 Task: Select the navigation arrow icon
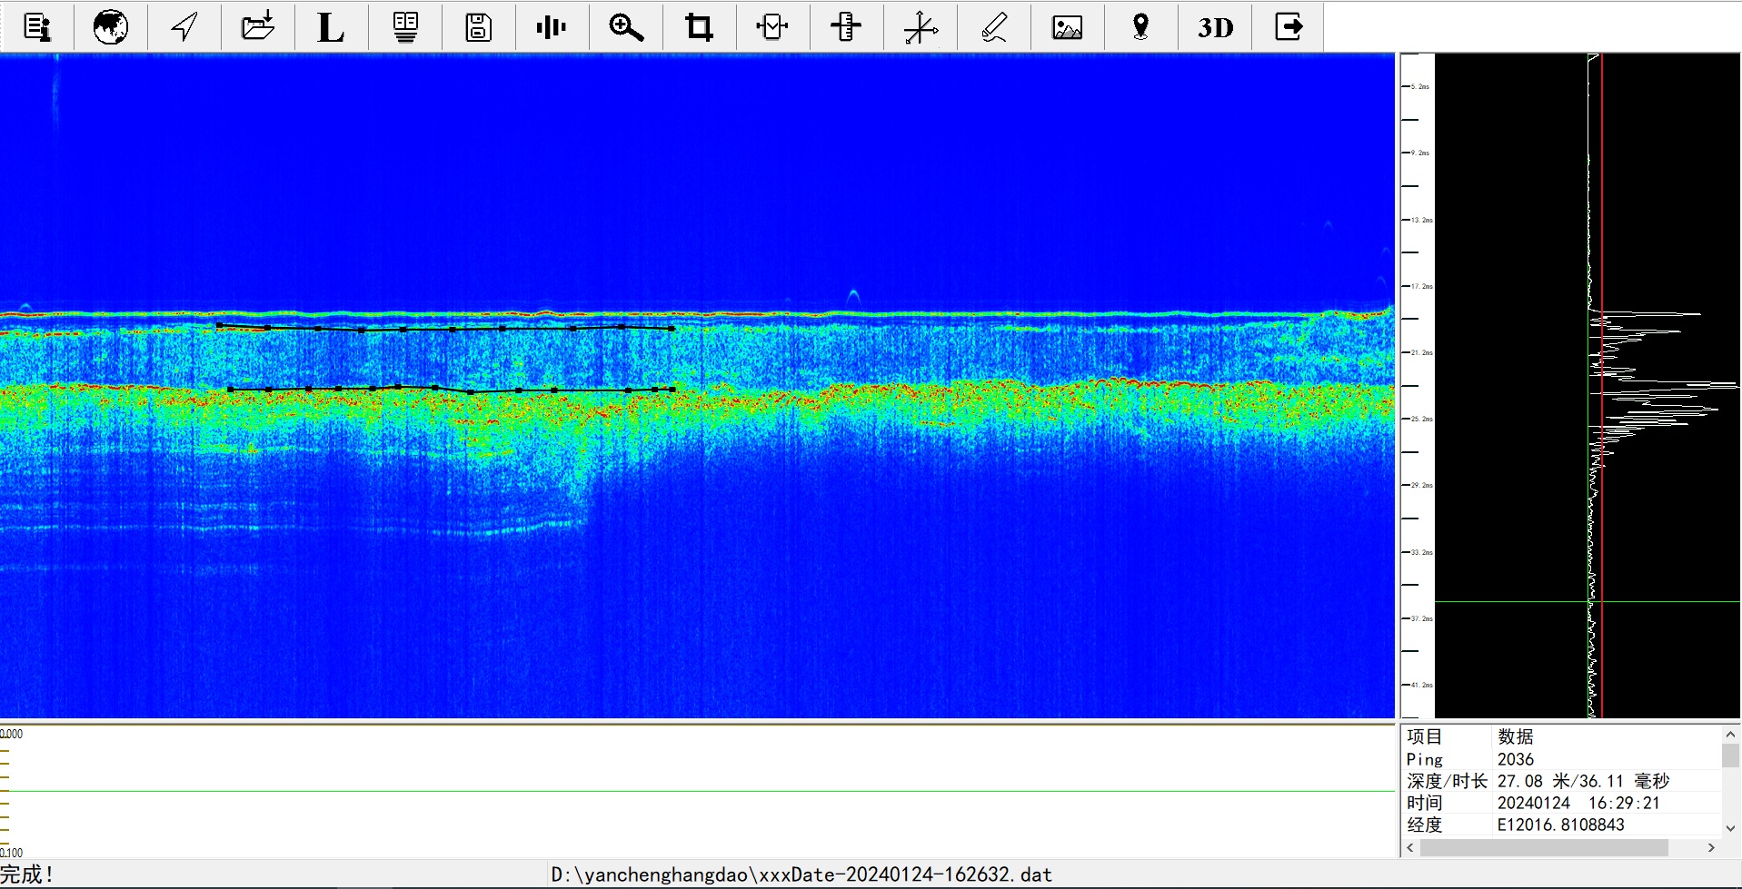tap(184, 27)
